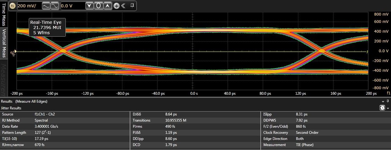Open the Results panel dropdown arrow
This screenshot has width=391, height=150.
tap(383, 101)
